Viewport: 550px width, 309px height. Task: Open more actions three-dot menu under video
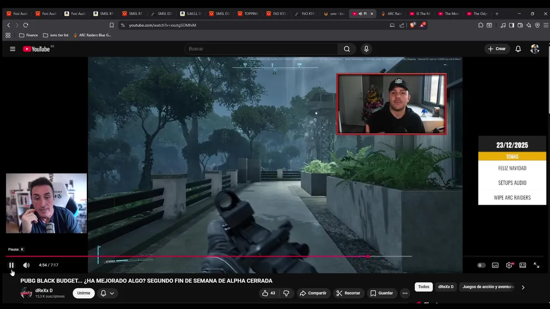(x=405, y=293)
